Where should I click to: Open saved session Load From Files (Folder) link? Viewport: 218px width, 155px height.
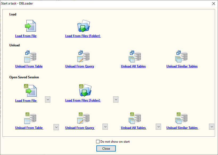coord(83,100)
